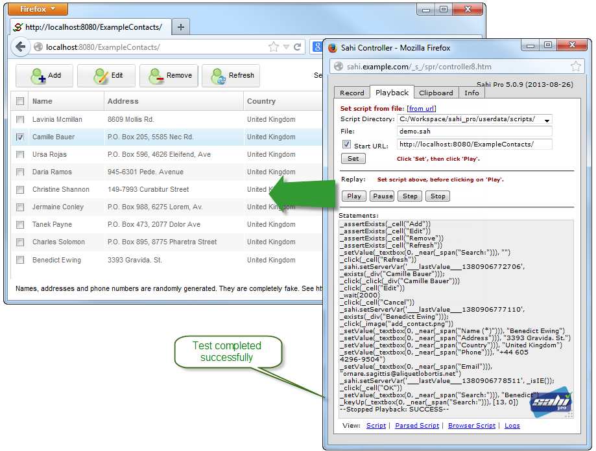Image resolution: width=596 pixels, height=451 pixels.
Task: Click the Start URL input field
Action: pos(474,145)
